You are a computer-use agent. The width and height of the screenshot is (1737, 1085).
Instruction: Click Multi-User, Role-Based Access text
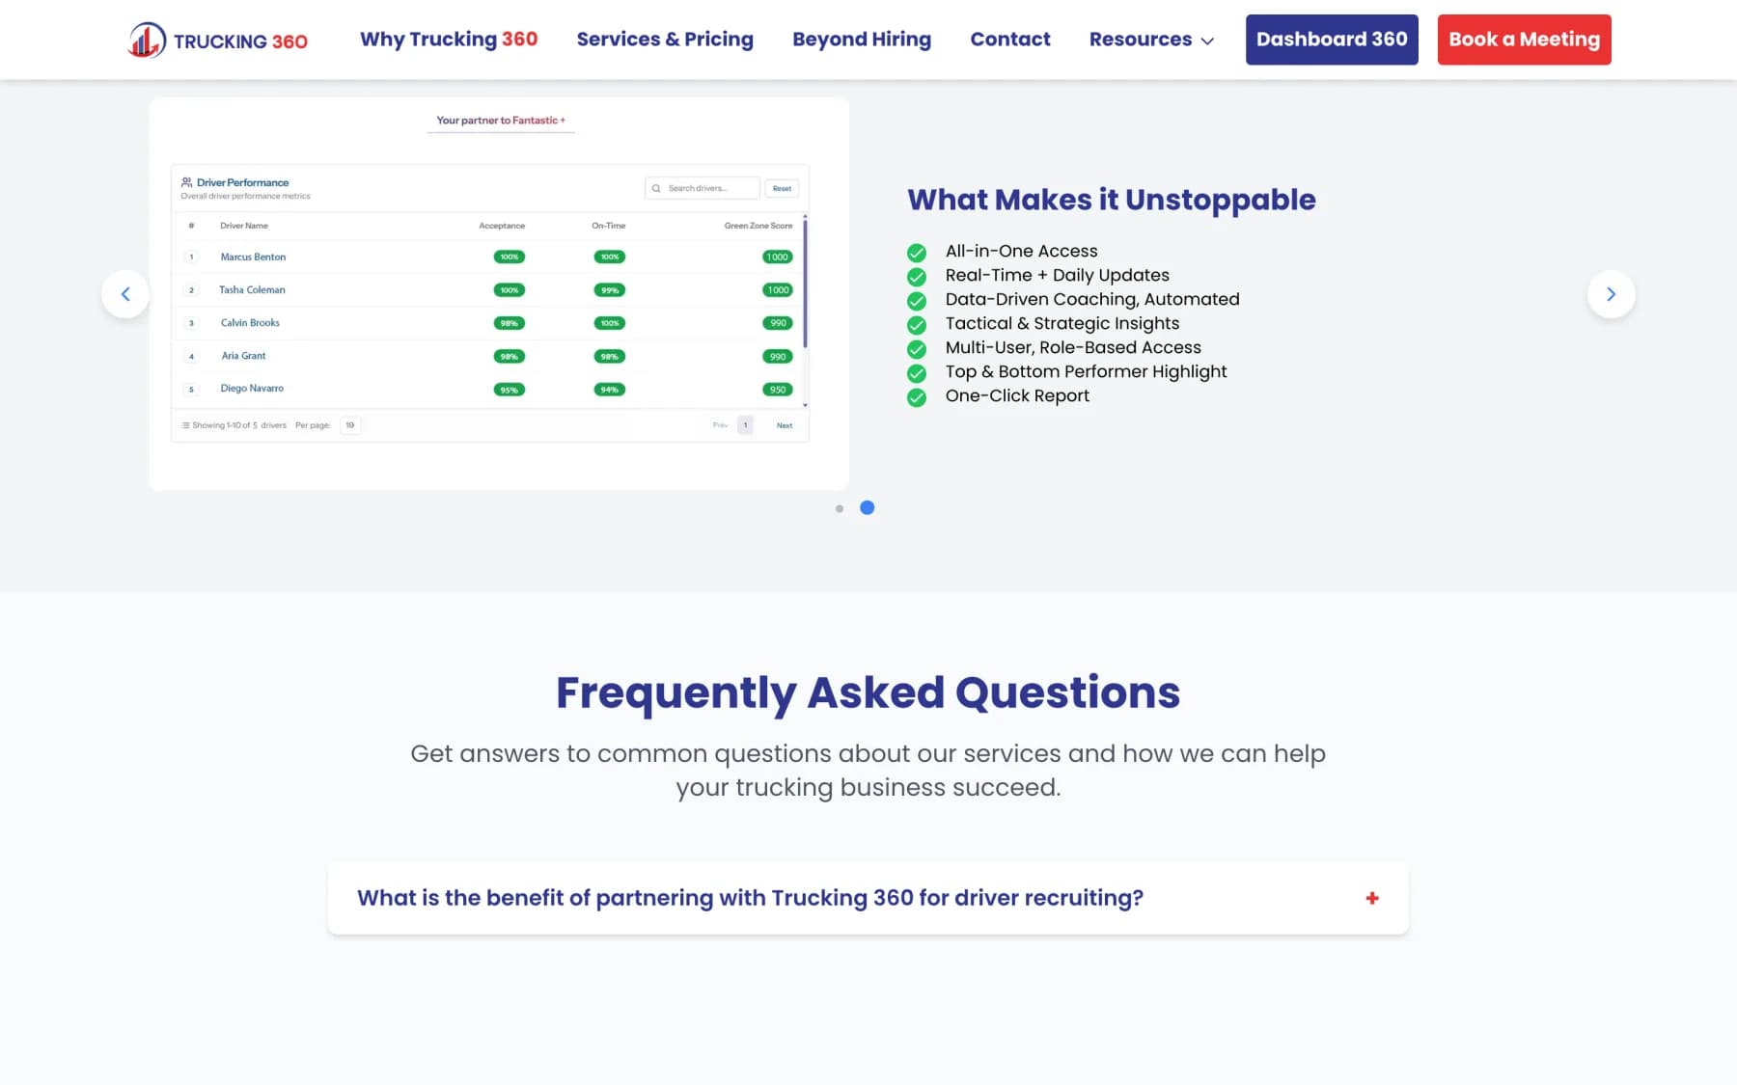coord(1073,347)
